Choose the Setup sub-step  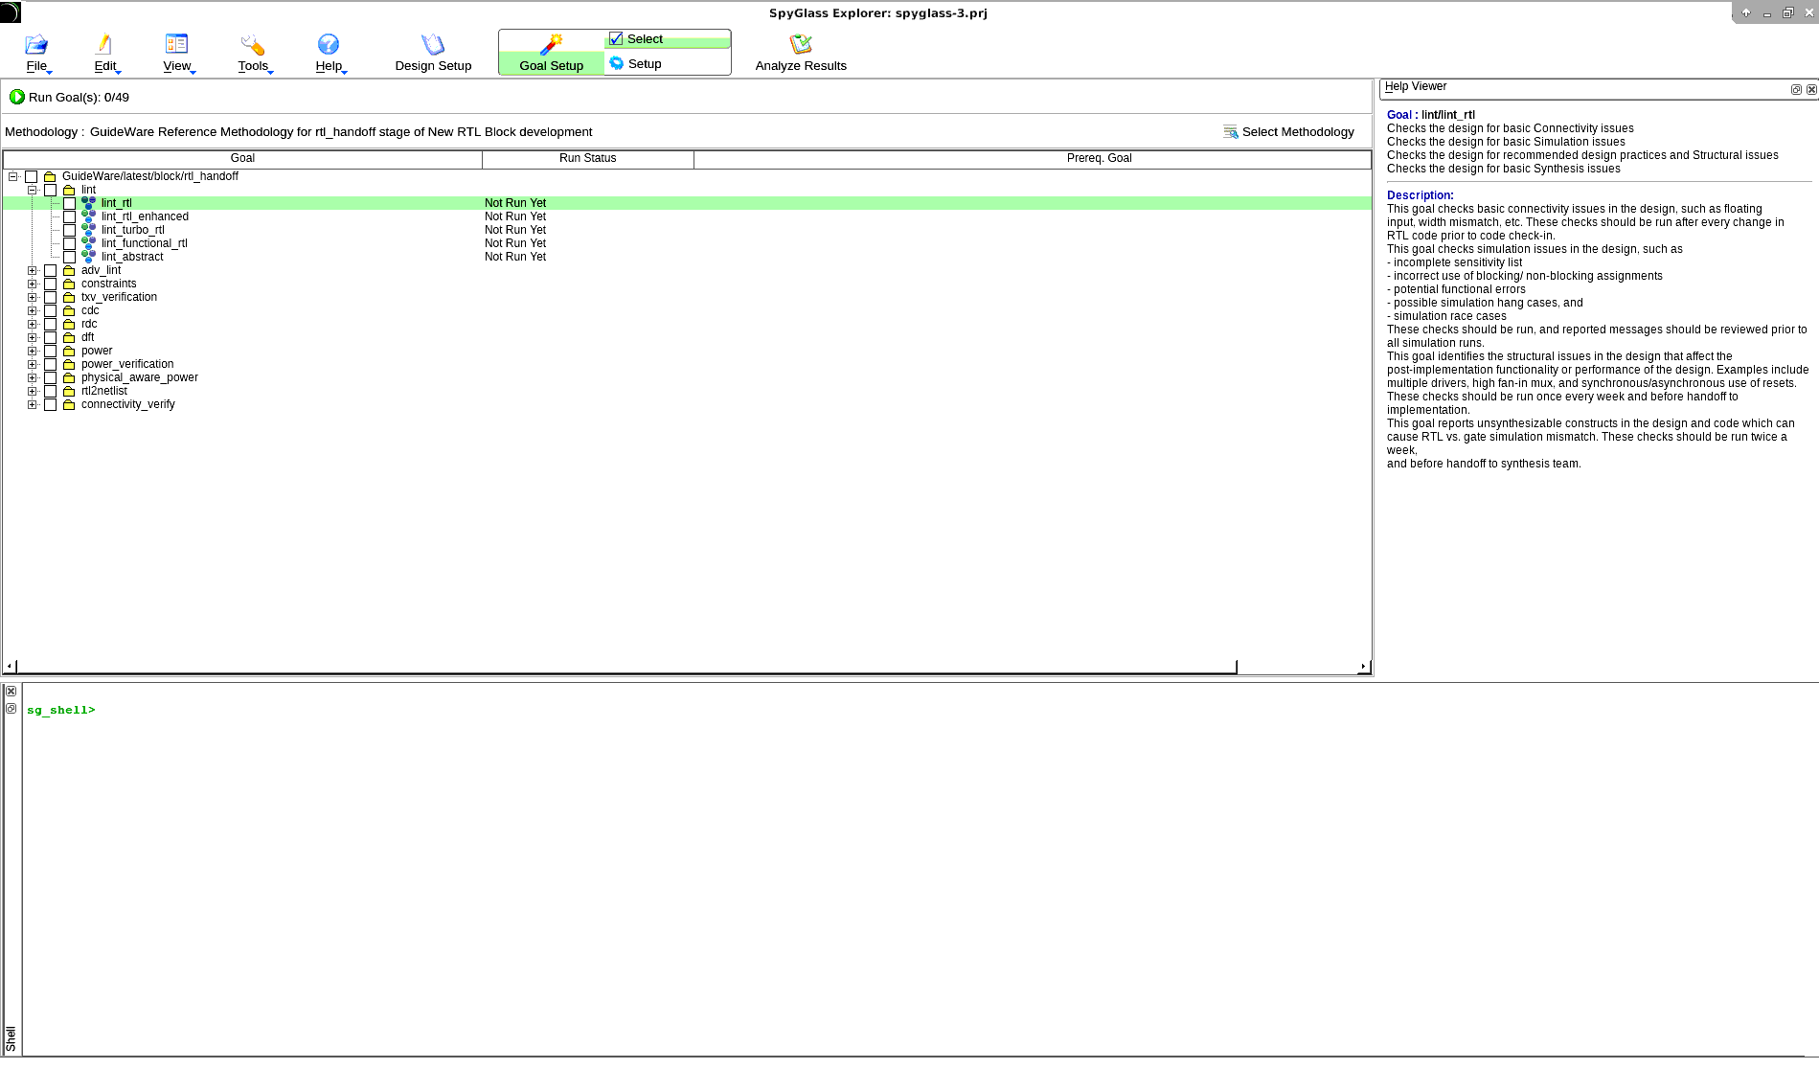point(668,63)
